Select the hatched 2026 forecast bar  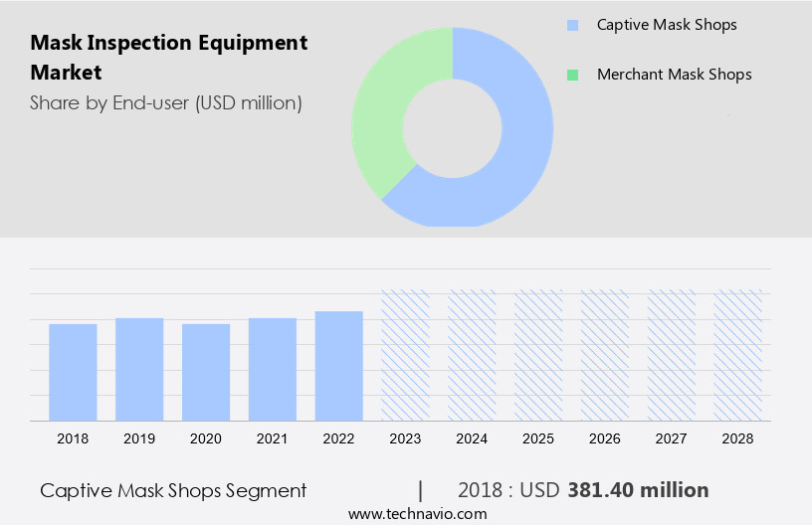coord(605,355)
